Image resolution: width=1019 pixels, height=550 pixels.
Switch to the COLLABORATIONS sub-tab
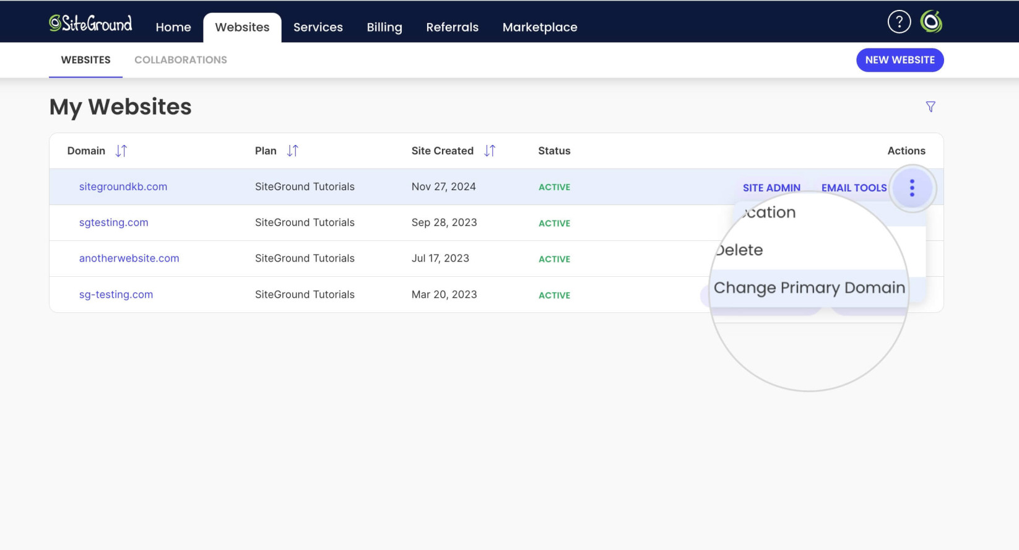[x=181, y=60]
